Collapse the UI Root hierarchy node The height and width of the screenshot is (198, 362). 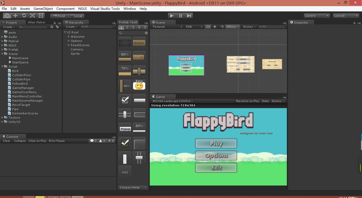pyautogui.click(x=65, y=32)
